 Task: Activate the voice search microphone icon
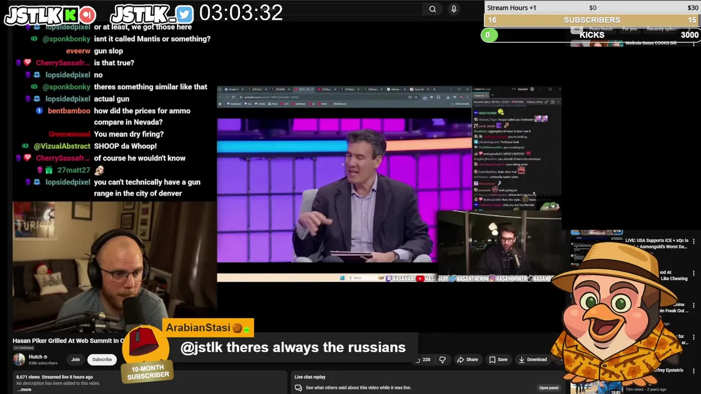pyautogui.click(x=453, y=9)
